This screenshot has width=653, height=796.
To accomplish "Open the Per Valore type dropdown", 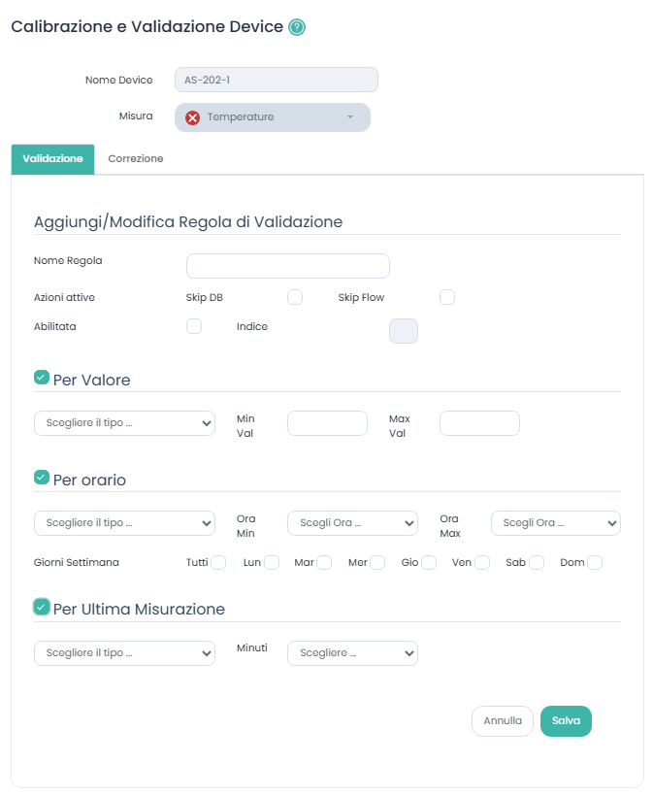I will pyautogui.click(x=124, y=423).
